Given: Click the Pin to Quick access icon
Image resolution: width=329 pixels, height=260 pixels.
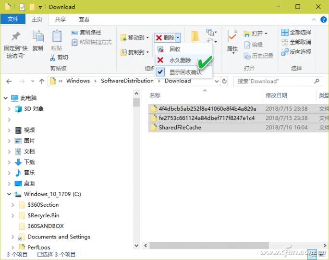Looking at the screenshot, I should (16, 36).
